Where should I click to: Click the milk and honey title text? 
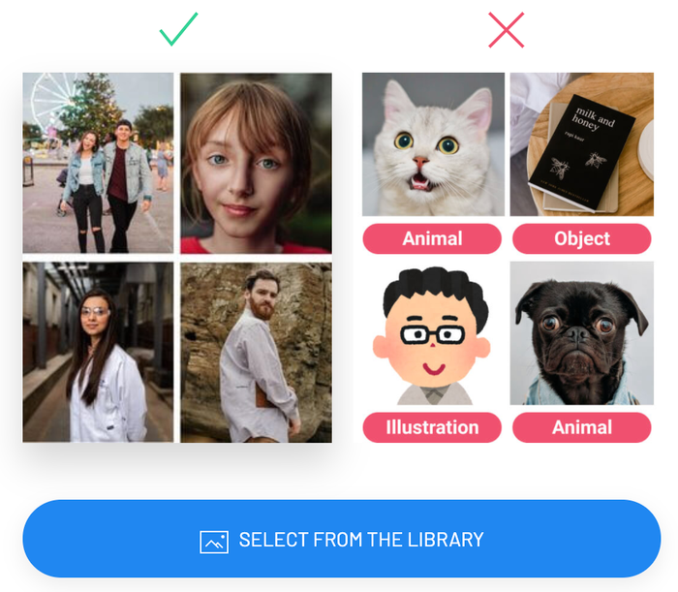[x=593, y=118]
